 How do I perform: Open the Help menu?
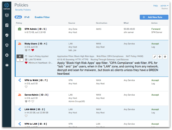pyautogui.click(x=155, y=5)
